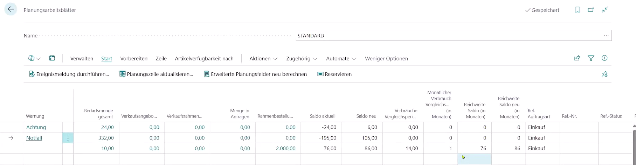Select the Start tab
Viewport: 636px width, 165px height.
(106, 58)
